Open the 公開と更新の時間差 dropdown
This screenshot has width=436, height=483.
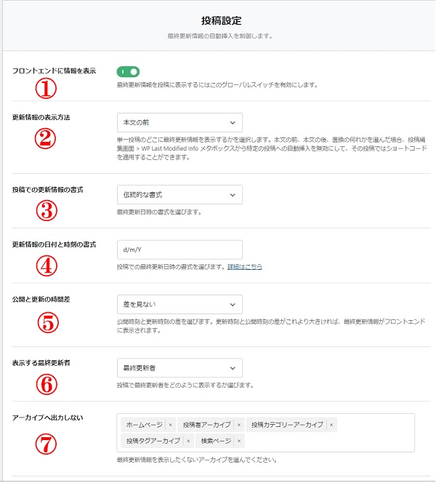179,304
